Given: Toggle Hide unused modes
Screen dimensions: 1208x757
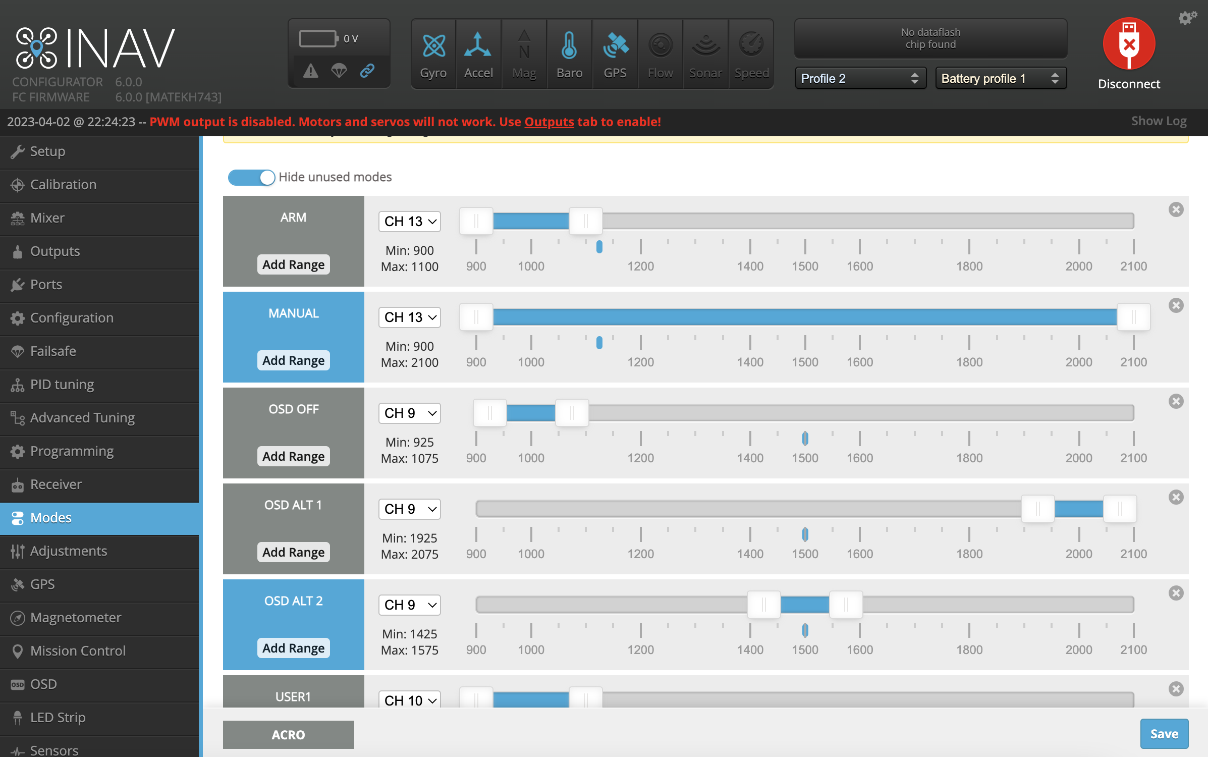Looking at the screenshot, I should [x=251, y=177].
